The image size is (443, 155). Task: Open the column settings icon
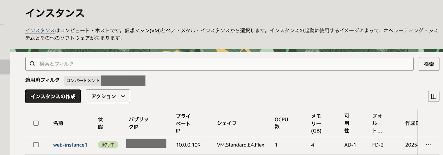point(434,96)
